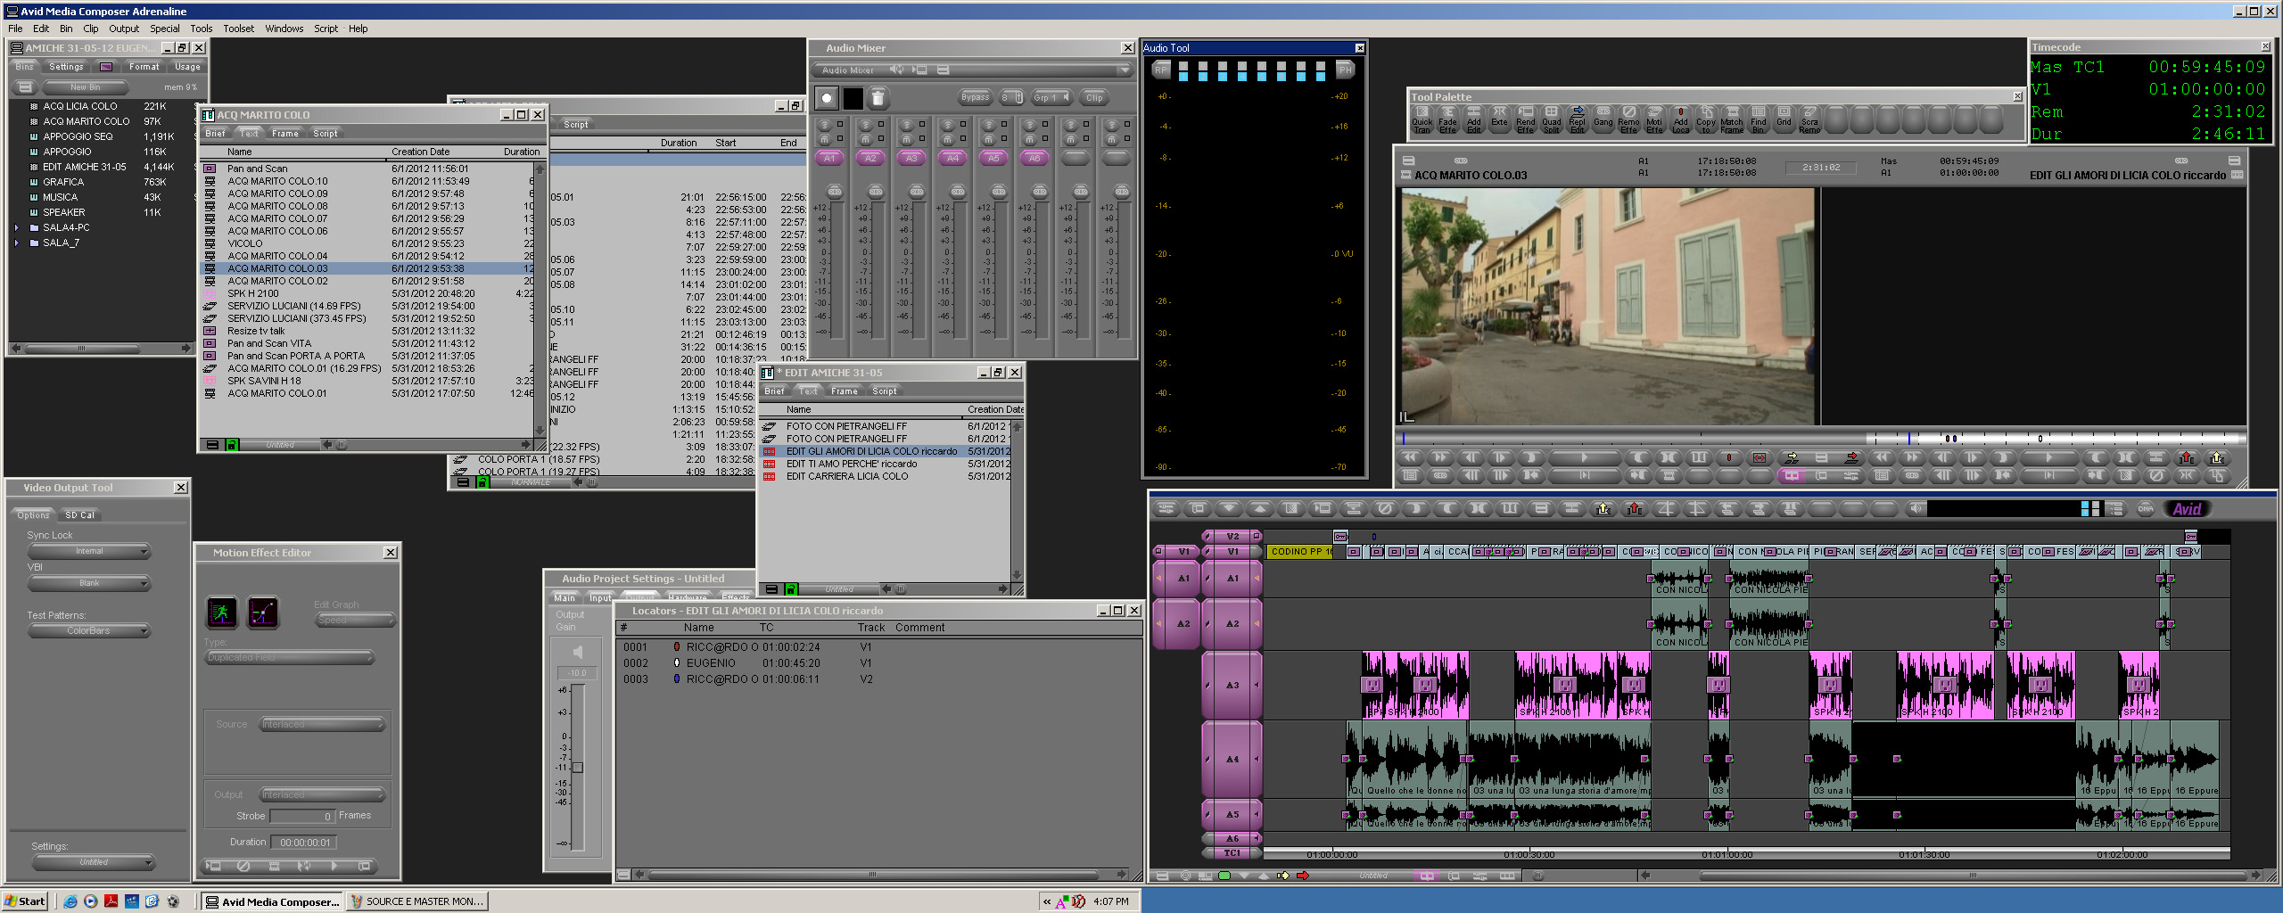
Task: Click the Bypass button in Audio Mixer
Action: click(x=975, y=98)
